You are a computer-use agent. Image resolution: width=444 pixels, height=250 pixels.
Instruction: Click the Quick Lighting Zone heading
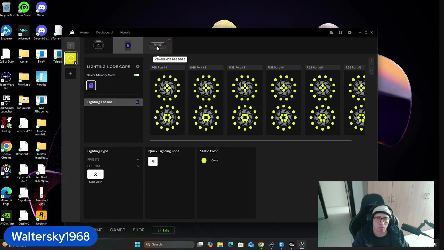(x=164, y=151)
